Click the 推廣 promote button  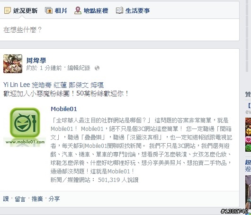tap(37, 199)
